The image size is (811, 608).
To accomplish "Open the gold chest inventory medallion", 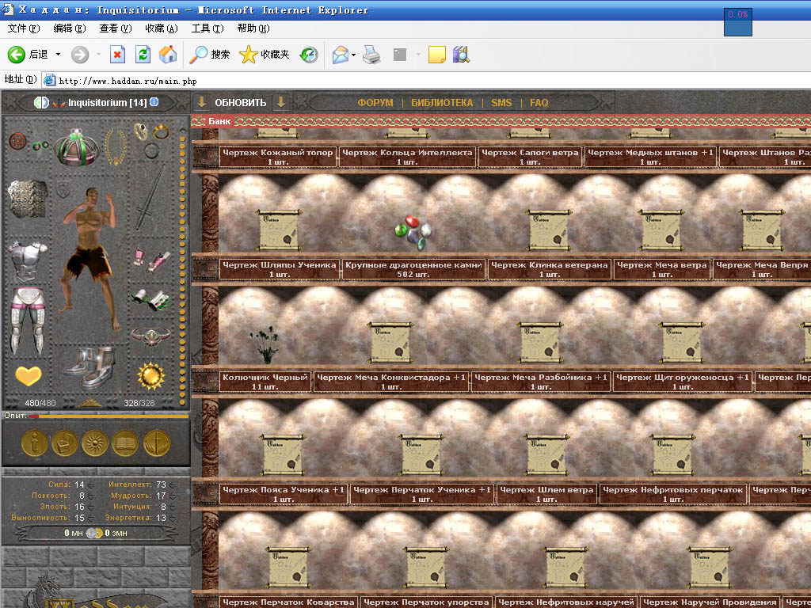I will (x=65, y=443).
